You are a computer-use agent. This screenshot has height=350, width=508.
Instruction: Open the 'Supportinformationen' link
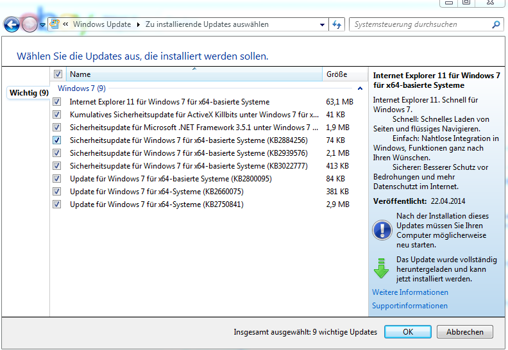tap(410, 306)
